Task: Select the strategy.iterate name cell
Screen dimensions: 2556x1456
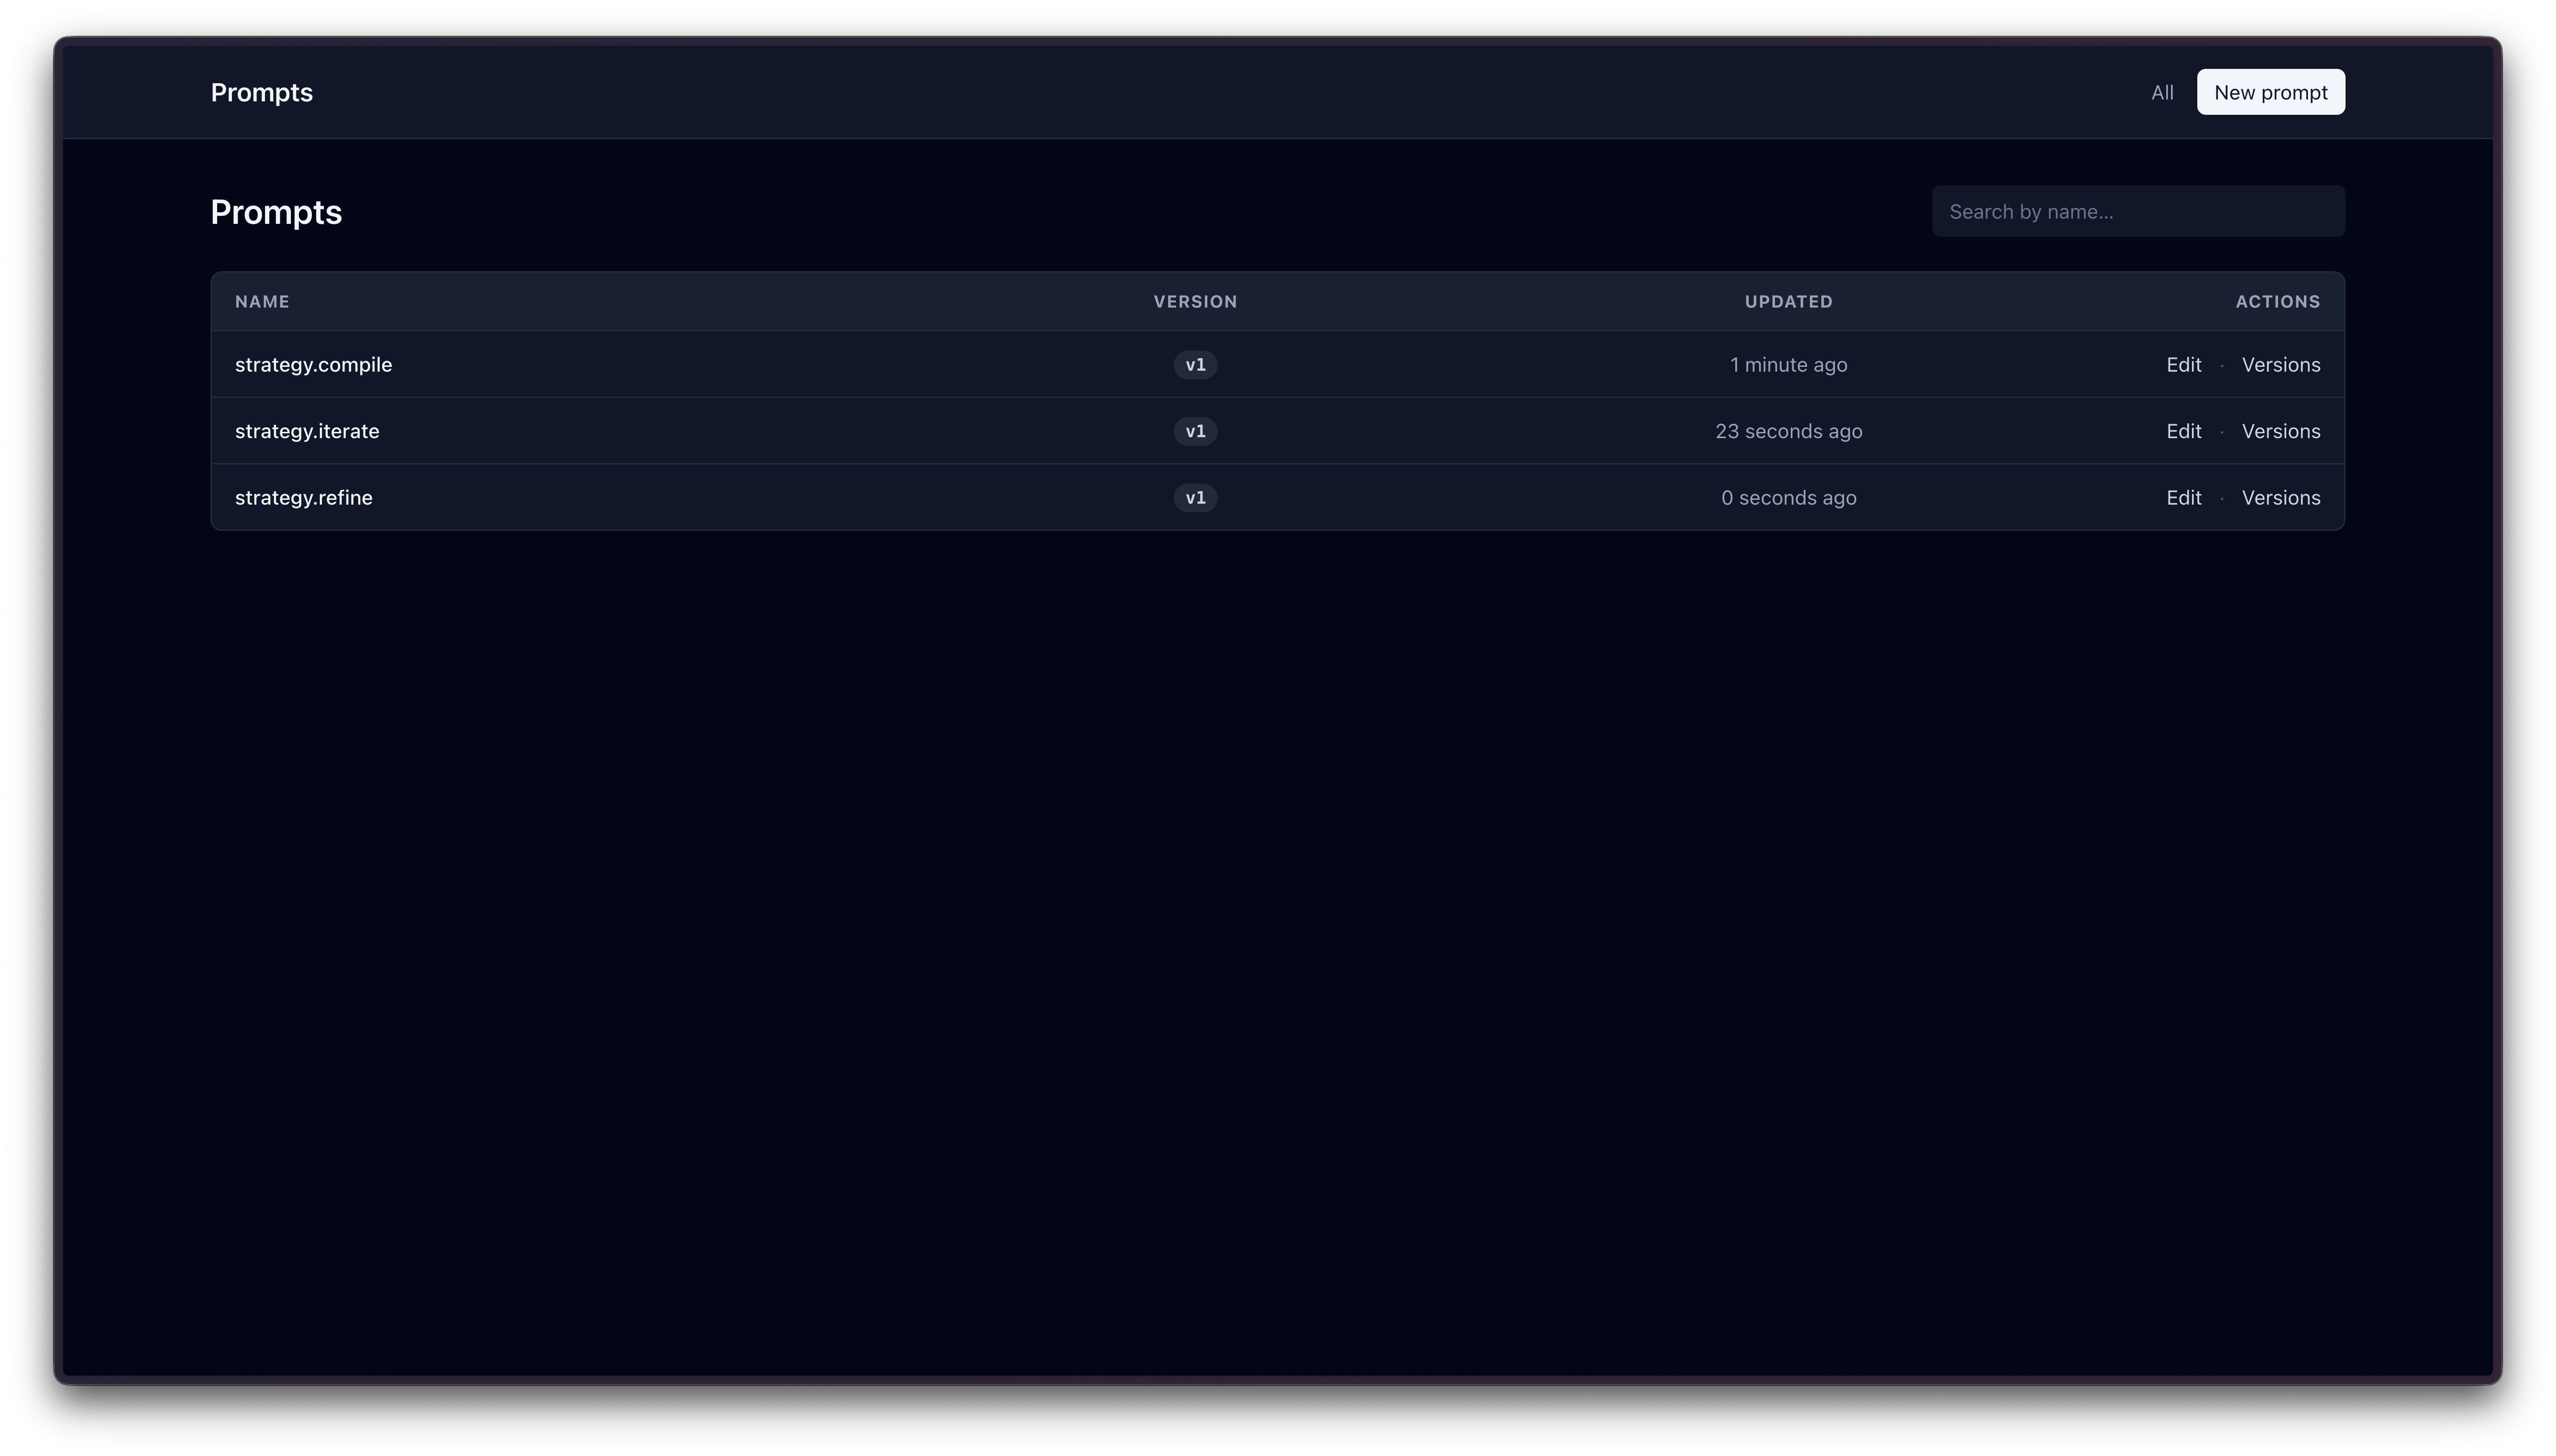Action: pyautogui.click(x=307, y=431)
